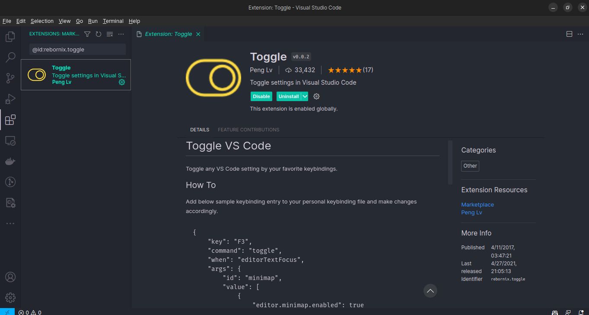Open the More Actions menu in Extensions panel
Image resolution: width=589 pixels, height=315 pixels.
point(121,34)
